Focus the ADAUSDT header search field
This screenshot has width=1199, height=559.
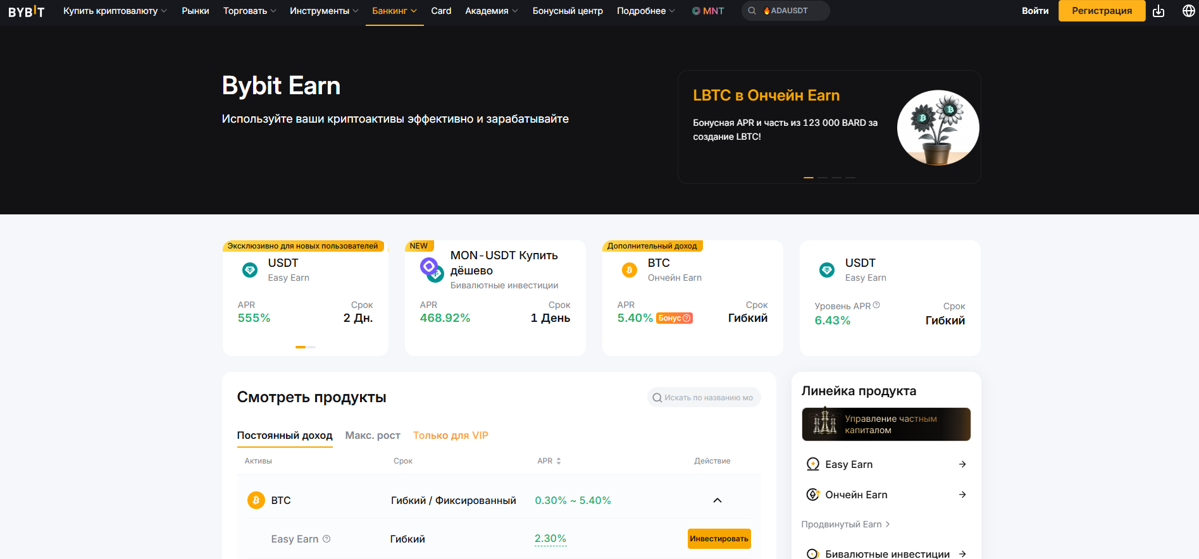click(785, 11)
